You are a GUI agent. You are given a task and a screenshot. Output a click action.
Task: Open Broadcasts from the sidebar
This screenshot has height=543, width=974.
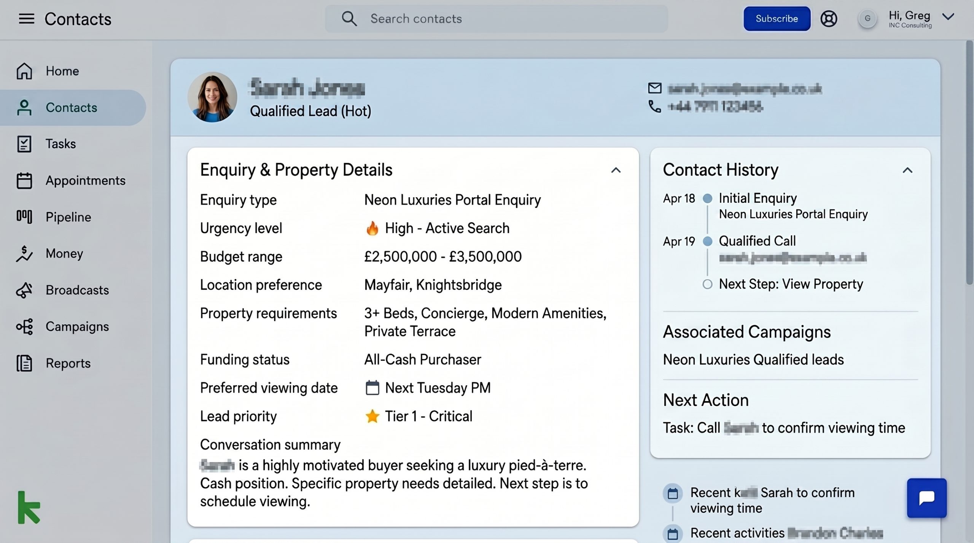pyautogui.click(x=76, y=290)
